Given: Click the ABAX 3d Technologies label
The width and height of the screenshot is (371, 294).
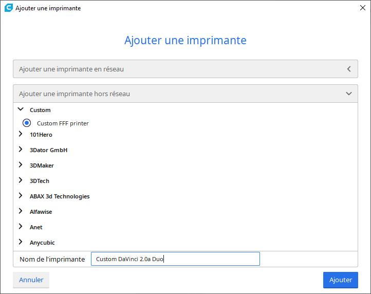Looking at the screenshot, I should [60, 196].
